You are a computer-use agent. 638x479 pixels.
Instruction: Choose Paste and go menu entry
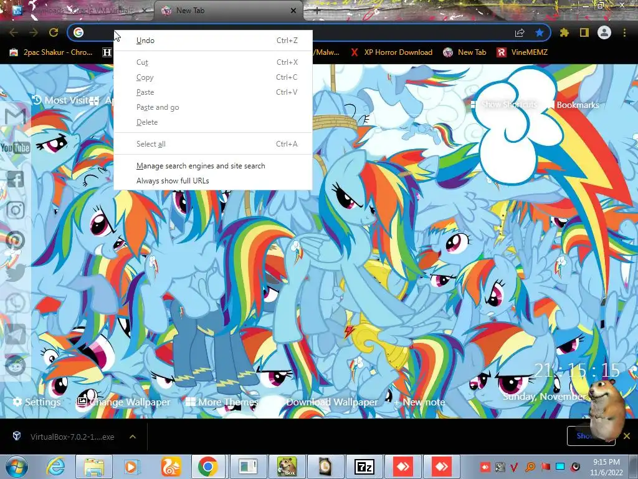click(213, 107)
